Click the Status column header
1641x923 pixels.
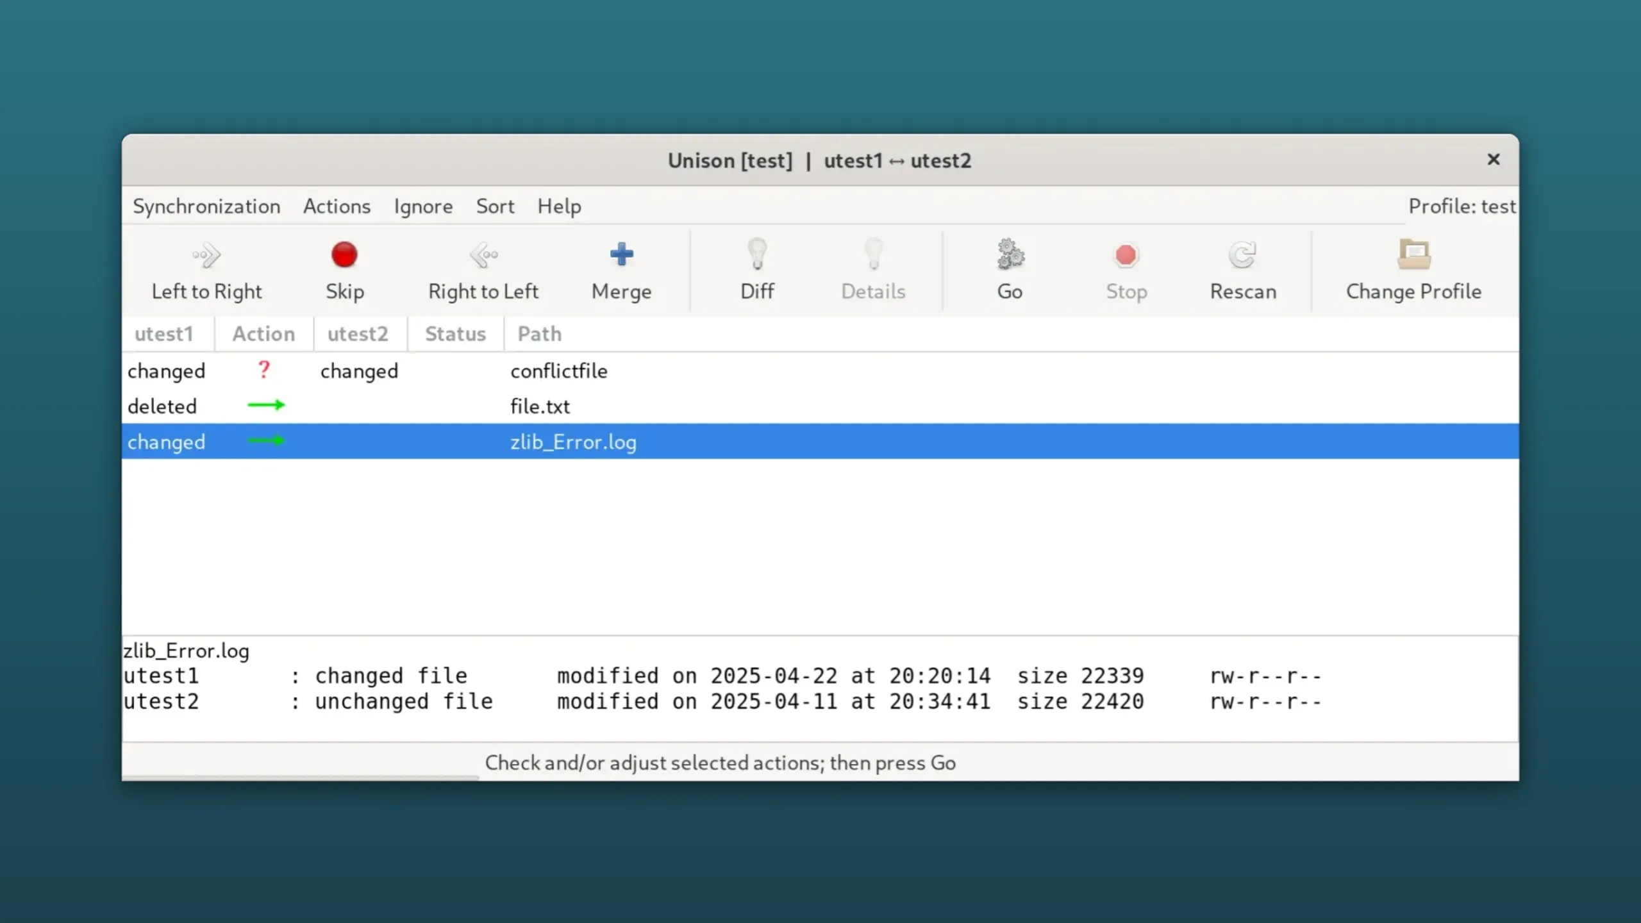[x=456, y=334]
